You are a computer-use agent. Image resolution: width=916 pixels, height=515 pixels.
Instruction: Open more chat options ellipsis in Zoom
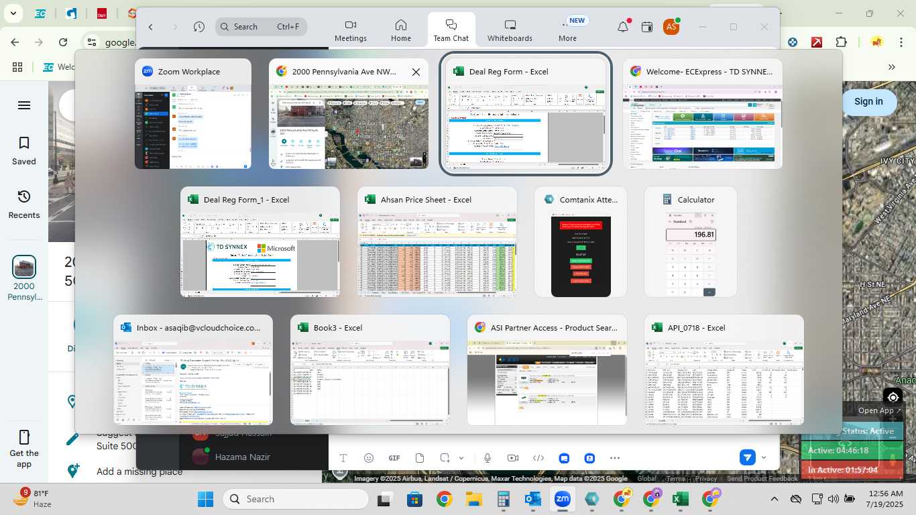coord(615,458)
